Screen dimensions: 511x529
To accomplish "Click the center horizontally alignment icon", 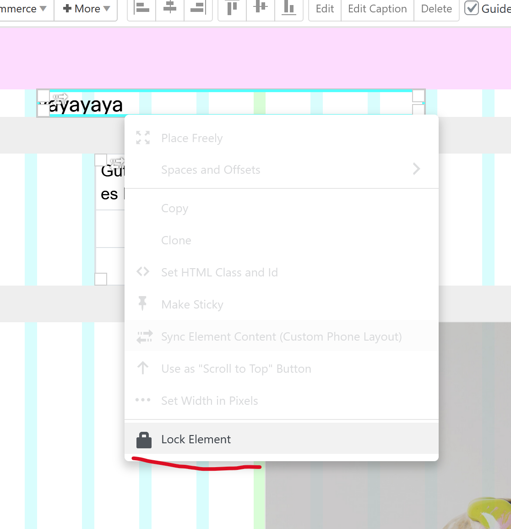I will (x=170, y=8).
